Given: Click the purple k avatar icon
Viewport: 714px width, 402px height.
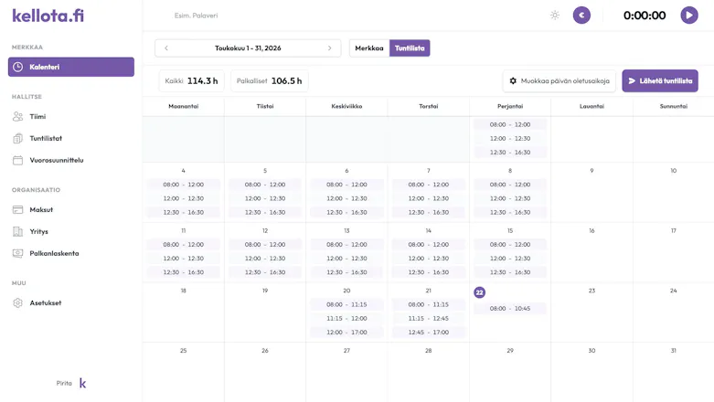Looking at the screenshot, I should click(82, 384).
